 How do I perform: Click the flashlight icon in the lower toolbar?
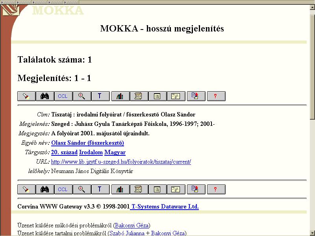point(26,190)
